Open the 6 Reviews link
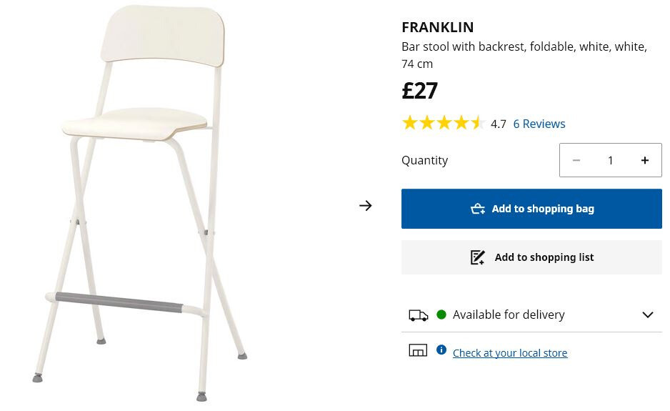The width and height of the screenshot is (670, 411). click(539, 124)
